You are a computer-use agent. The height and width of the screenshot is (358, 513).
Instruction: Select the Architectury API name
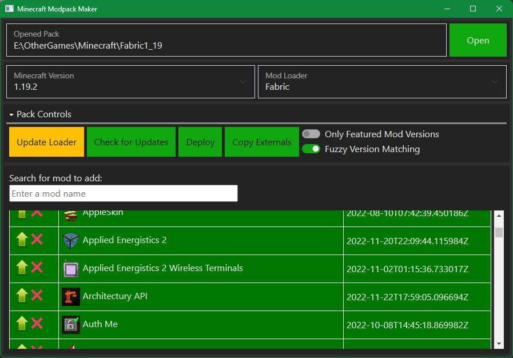pyautogui.click(x=115, y=296)
